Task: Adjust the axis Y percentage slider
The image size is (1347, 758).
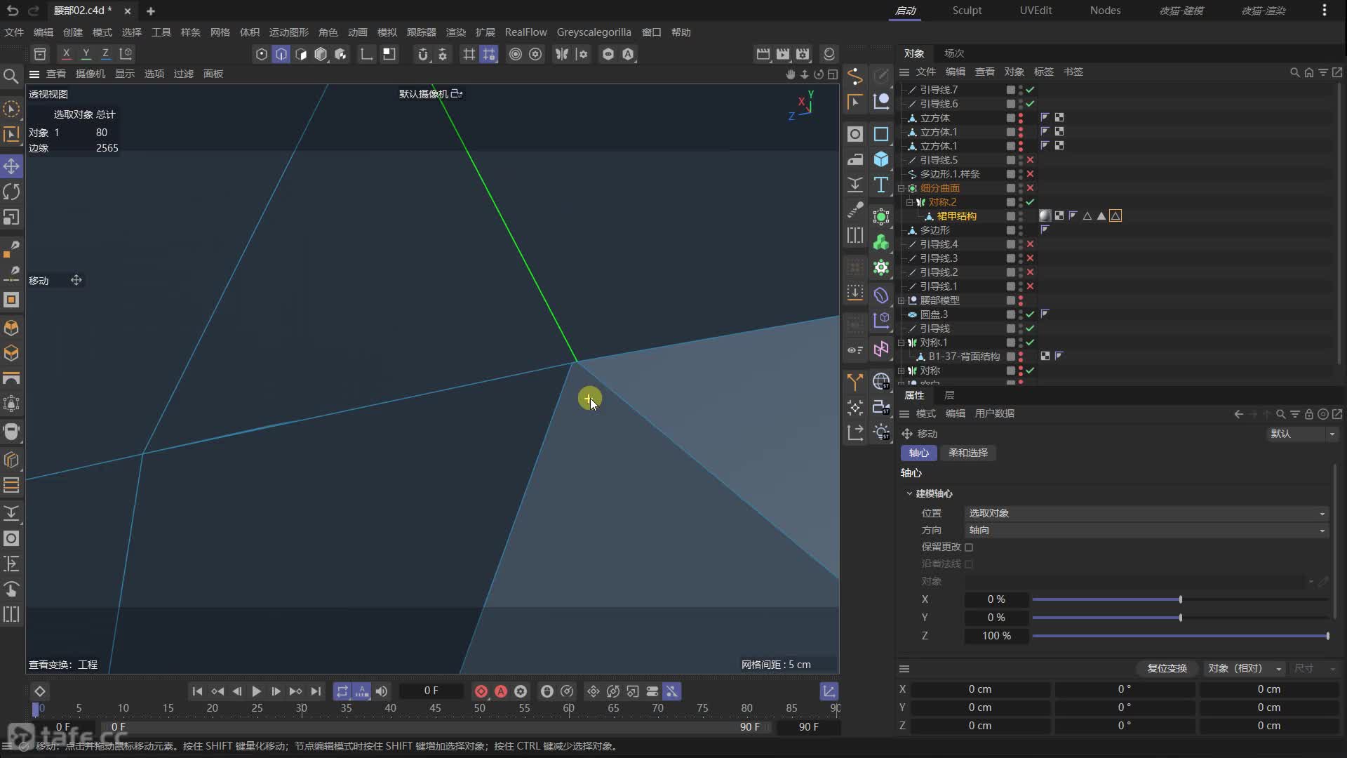Action: click(x=1180, y=618)
